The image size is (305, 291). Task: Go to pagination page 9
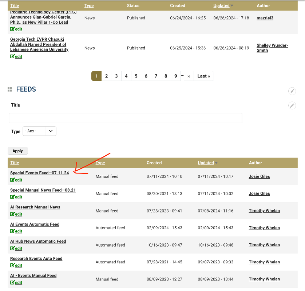point(176,76)
